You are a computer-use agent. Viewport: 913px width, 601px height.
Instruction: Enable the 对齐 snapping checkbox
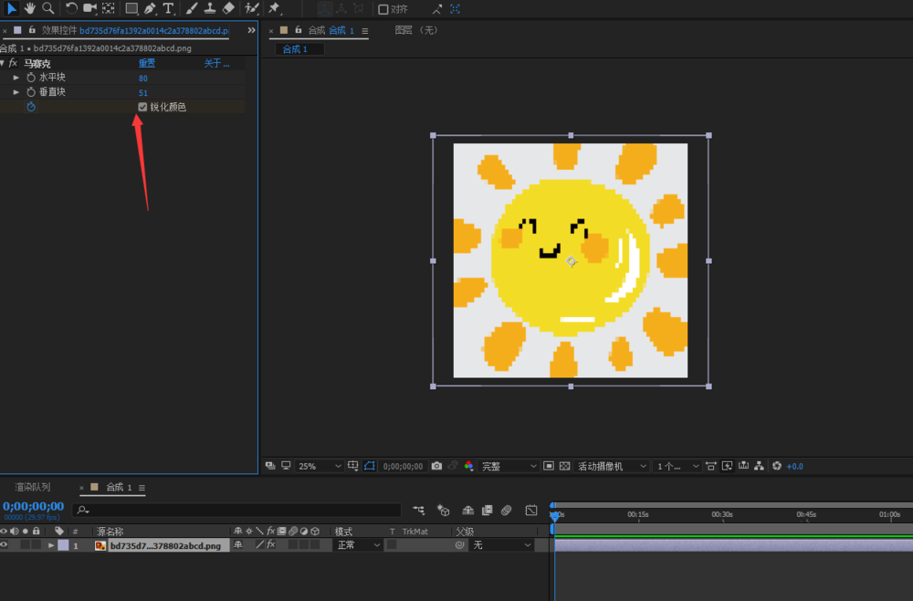[x=383, y=9]
